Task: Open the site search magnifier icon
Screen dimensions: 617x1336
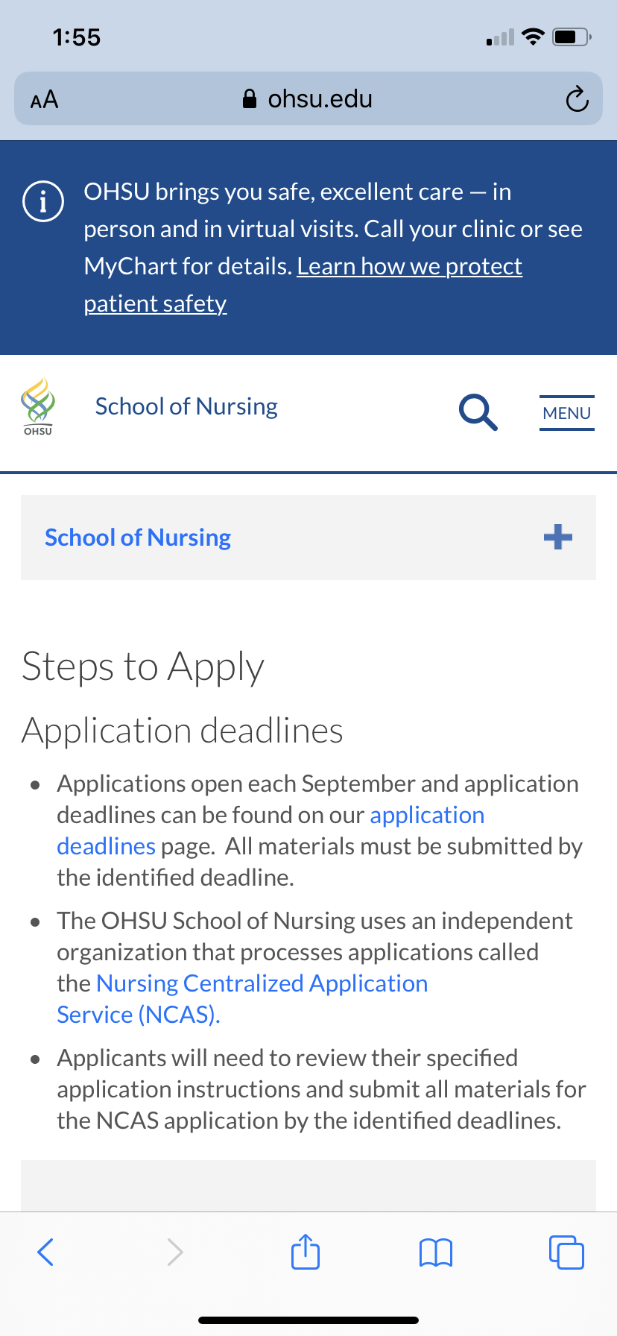Action: click(478, 412)
